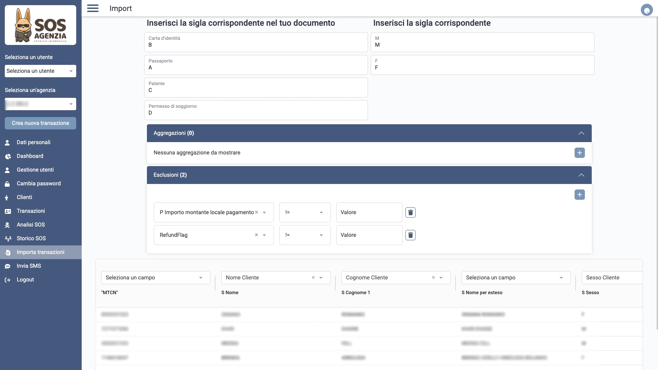Open the operator dropdown for RefundFlag
The width and height of the screenshot is (658, 370).
click(x=305, y=235)
